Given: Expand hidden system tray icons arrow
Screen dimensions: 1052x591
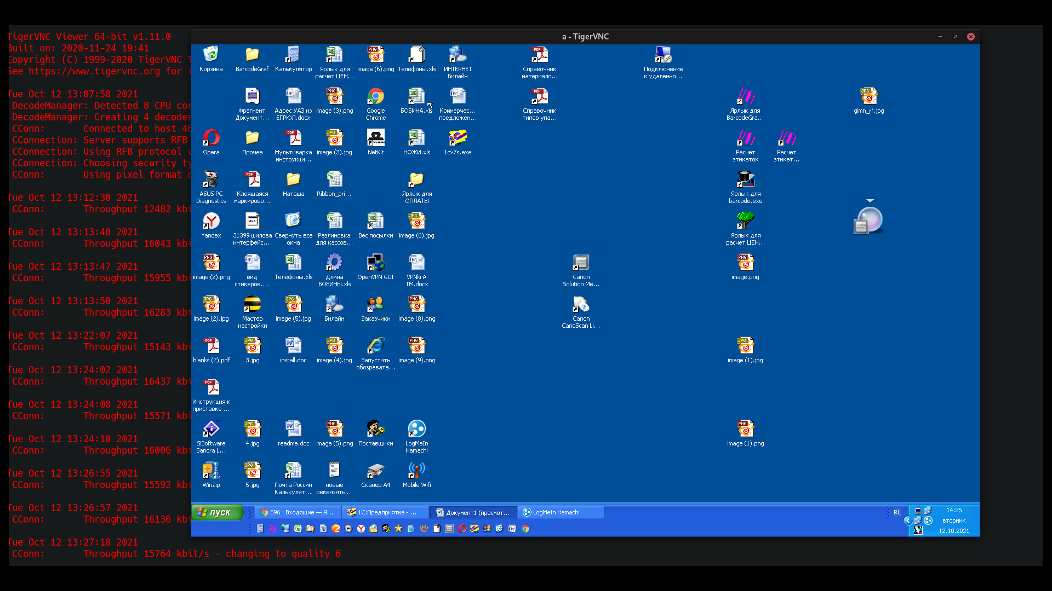Looking at the screenshot, I should [907, 520].
